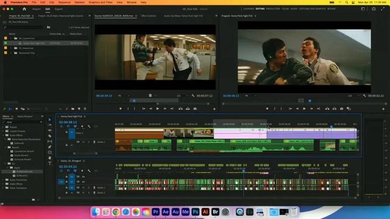Select the Razor tool
The width and height of the screenshot is (390, 219).
pos(50,136)
